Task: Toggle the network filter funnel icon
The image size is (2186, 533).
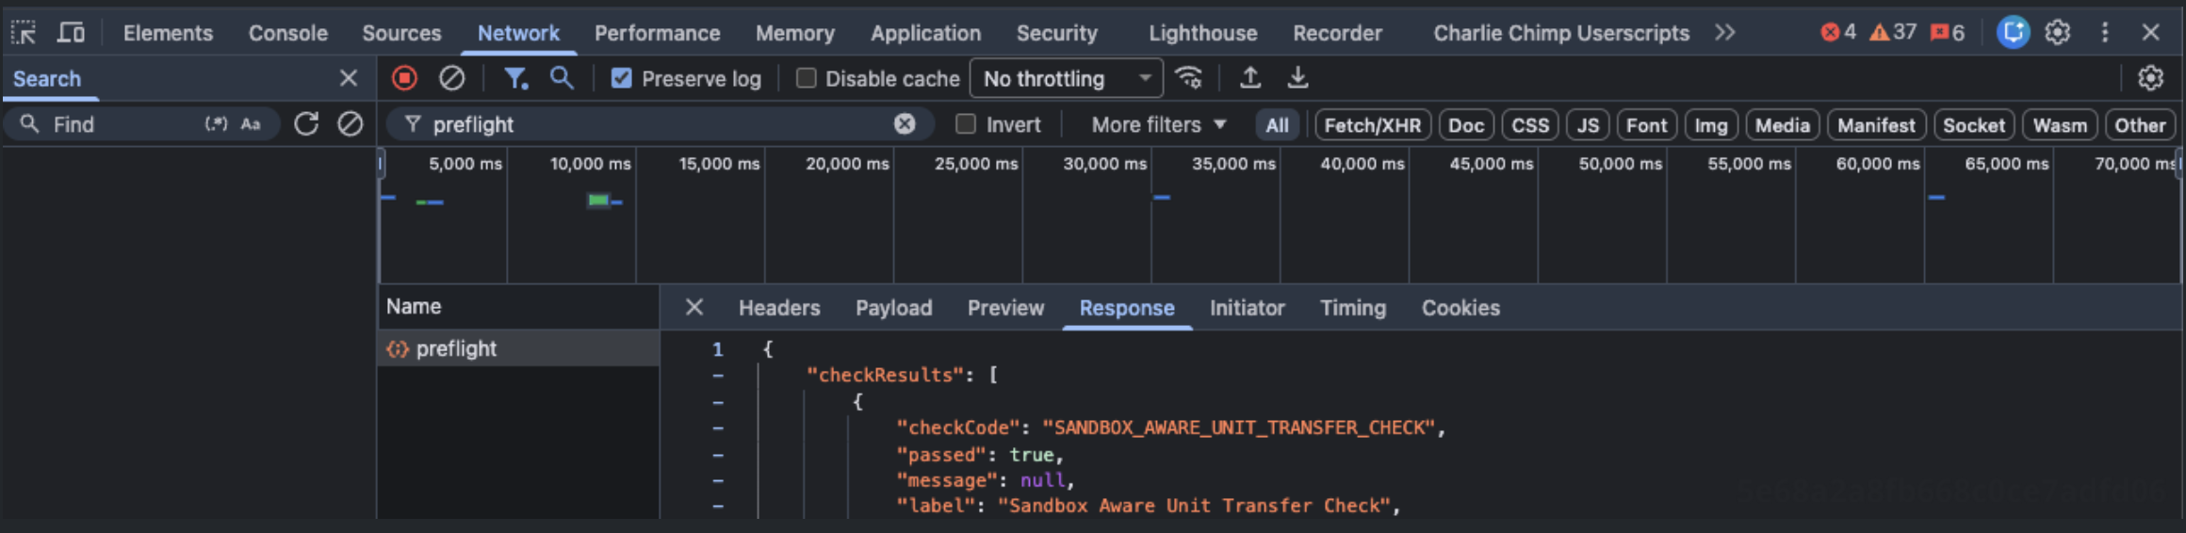Action: [x=515, y=78]
